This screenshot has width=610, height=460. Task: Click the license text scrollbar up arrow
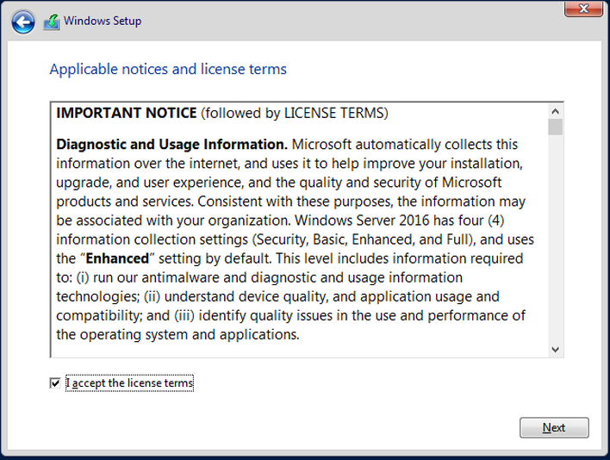click(555, 112)
